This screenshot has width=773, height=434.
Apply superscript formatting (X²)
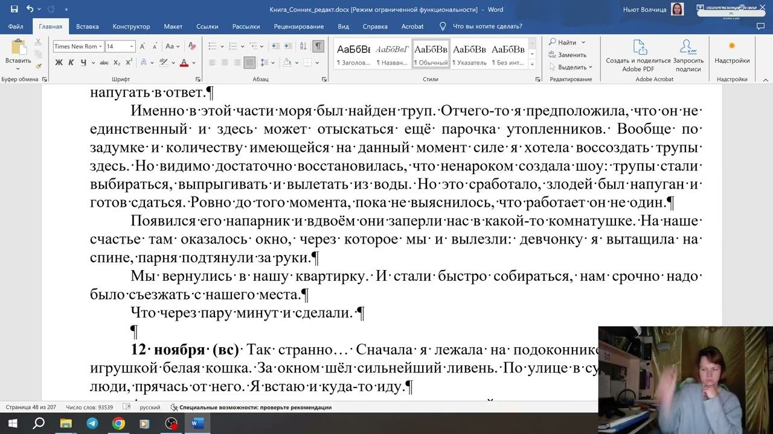129,63
